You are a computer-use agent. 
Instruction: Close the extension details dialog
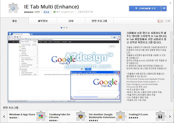coord(170,3)
